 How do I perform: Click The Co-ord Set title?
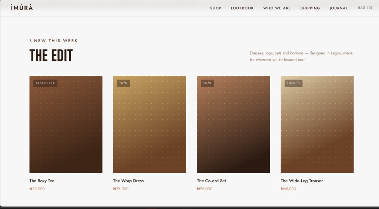click(211, 181)
